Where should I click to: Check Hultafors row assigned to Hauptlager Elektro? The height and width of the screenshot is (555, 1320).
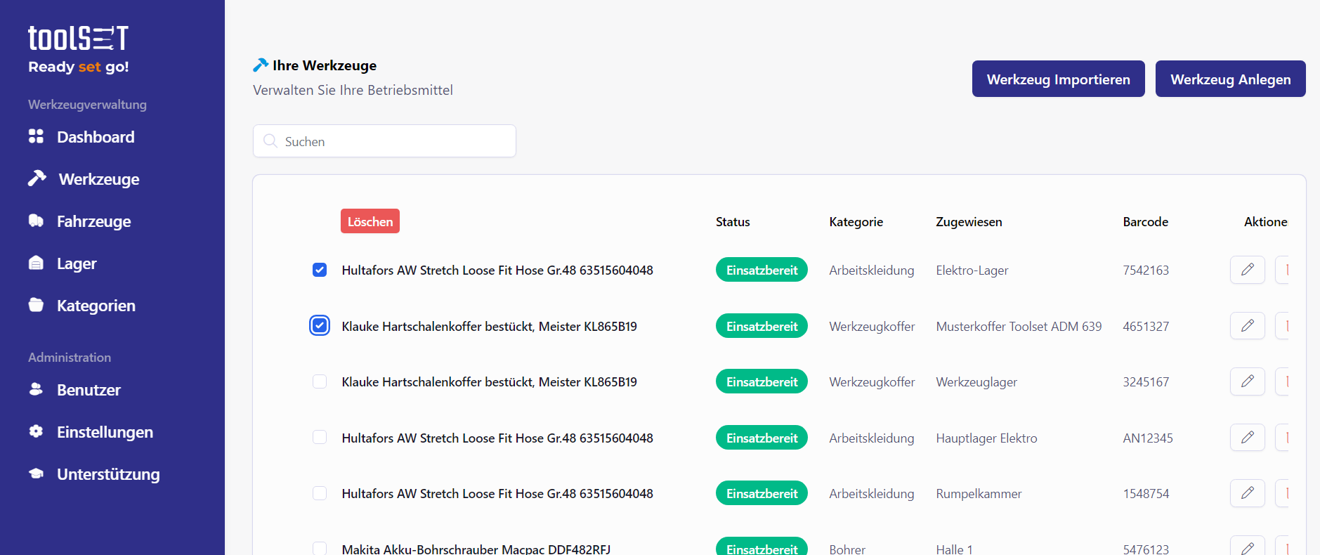click(x=320, y=438)
